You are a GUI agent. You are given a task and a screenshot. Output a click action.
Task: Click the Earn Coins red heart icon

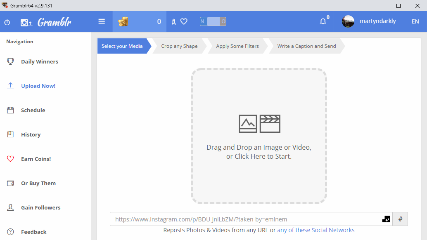tap(10, 159)
